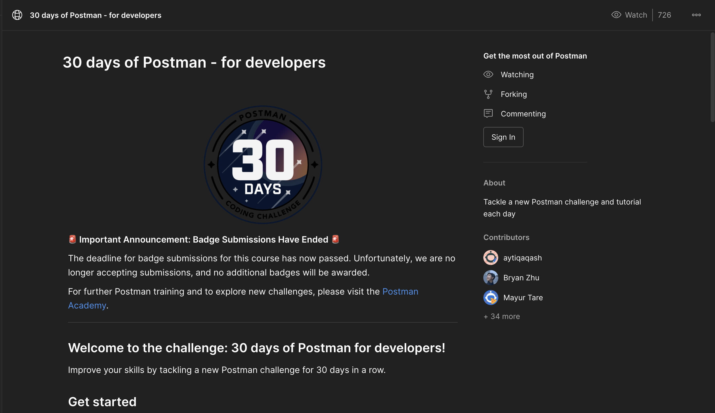
Task: Click the 726 watchers count
Action: click(x=664, y=15)
